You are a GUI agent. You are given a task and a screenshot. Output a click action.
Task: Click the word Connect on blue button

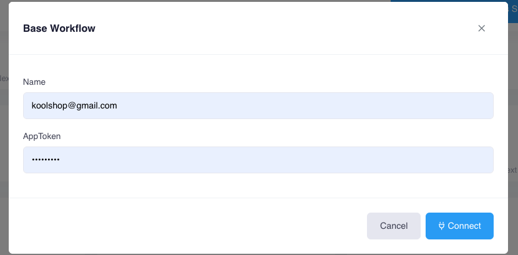tap(464, 226)
